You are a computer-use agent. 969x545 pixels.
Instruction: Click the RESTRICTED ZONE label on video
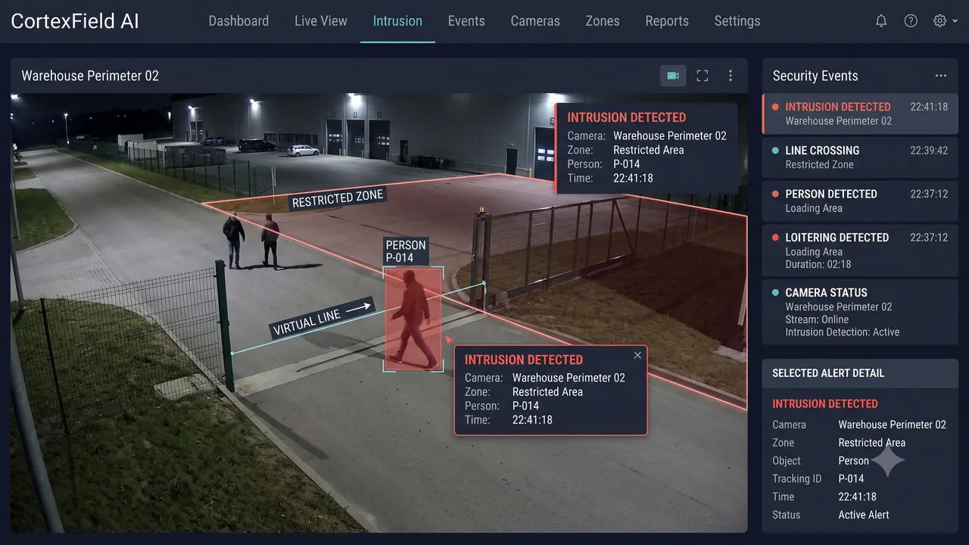pyautogui.click(x=338, y=198)
